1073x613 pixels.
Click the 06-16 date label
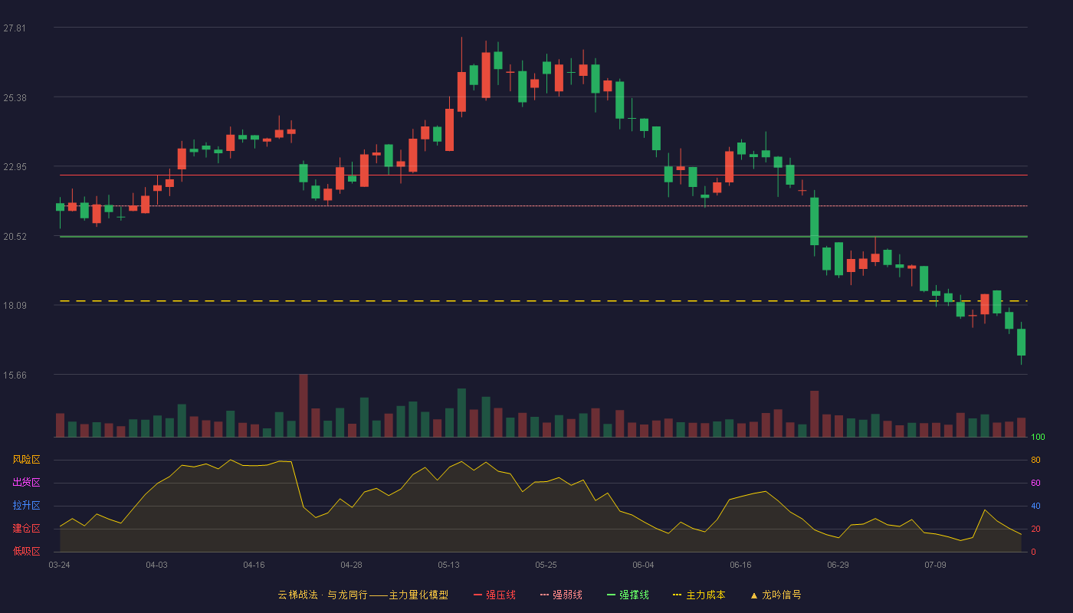tap(741, 565)
